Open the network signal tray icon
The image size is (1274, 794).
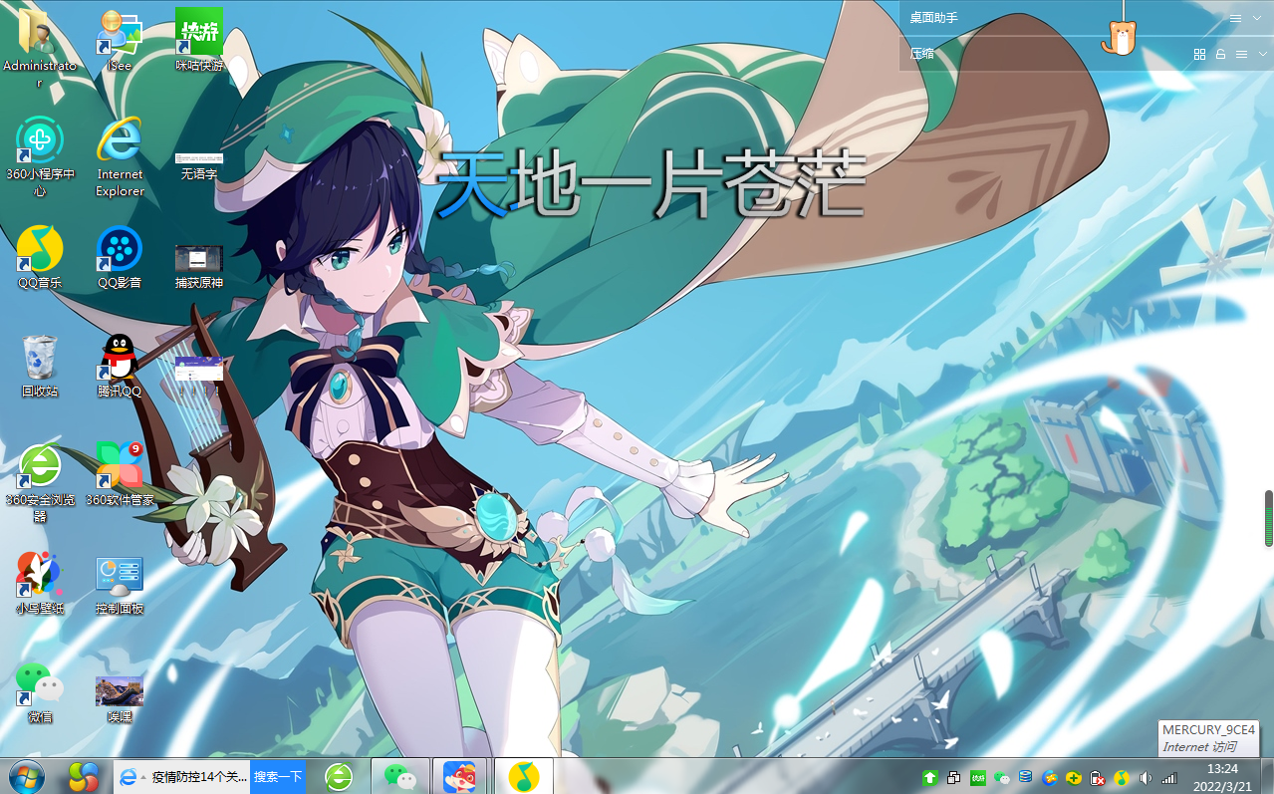pyautogui.click(x=1169, y=777)
